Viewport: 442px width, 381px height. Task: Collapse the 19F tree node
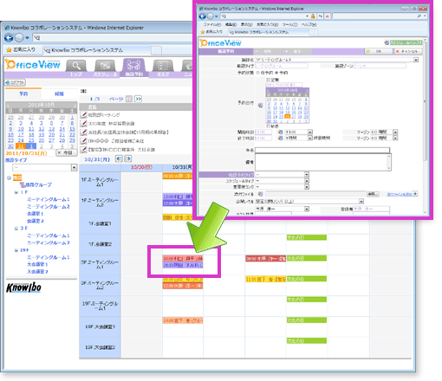pyautogui.click(x=16, y=250)
